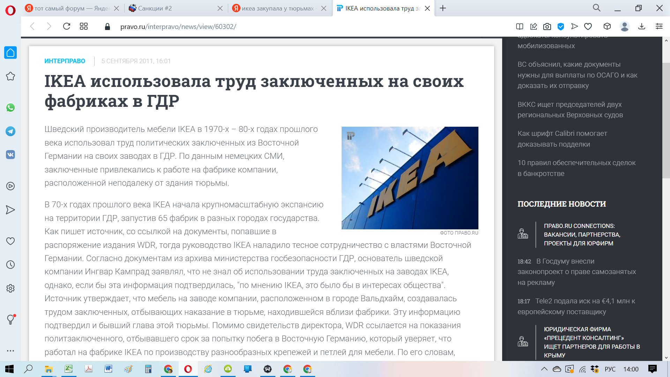Screen dimensions: 670x377
Task: Open Telegram messenger in sidebar
Action: click(x=10, y=131)
